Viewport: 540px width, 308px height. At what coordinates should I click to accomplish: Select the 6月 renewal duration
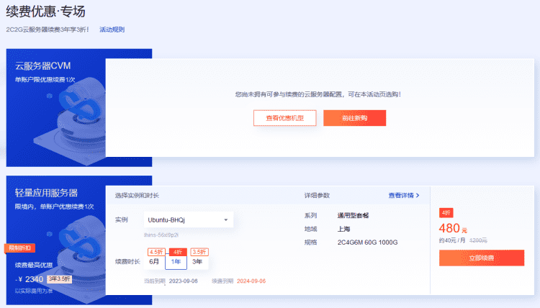pyautogui.click(x=154, y=262)
